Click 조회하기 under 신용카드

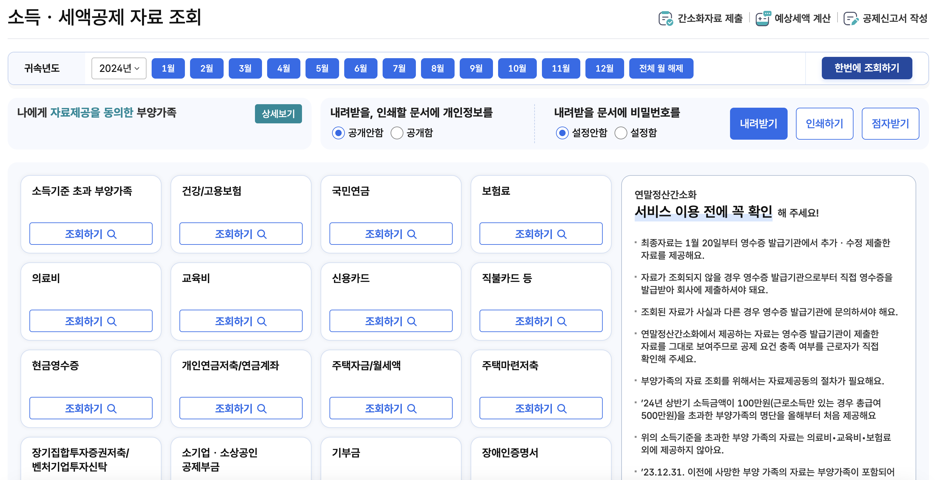(x=391, y=321)
